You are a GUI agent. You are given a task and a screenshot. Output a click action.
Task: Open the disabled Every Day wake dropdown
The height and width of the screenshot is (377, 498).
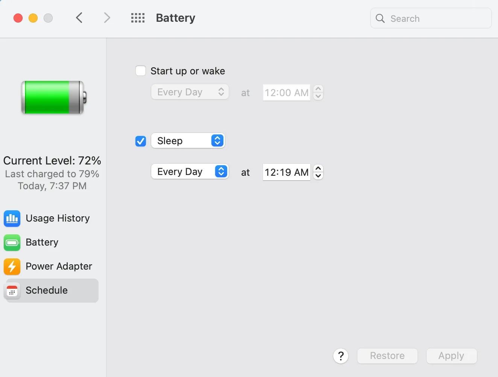pos(190,92)
